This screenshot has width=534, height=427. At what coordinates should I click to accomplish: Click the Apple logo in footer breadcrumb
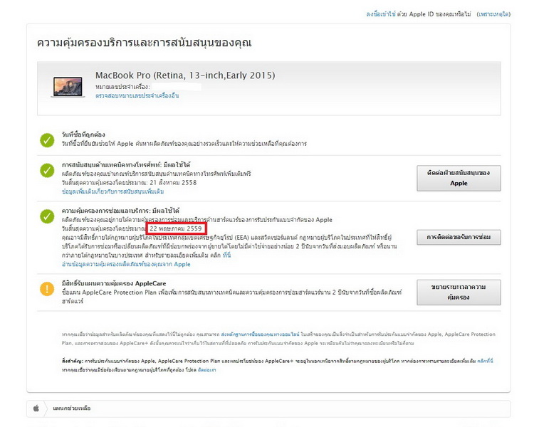click(36, 408)
